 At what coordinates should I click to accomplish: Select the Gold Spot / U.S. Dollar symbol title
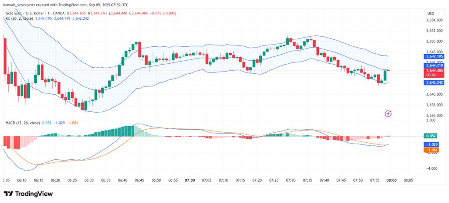click(x=35, y=13)
